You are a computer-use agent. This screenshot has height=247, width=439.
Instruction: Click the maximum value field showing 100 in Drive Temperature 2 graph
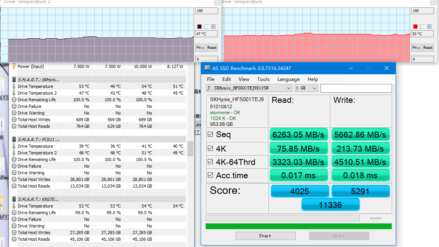[x=206, y=11]
